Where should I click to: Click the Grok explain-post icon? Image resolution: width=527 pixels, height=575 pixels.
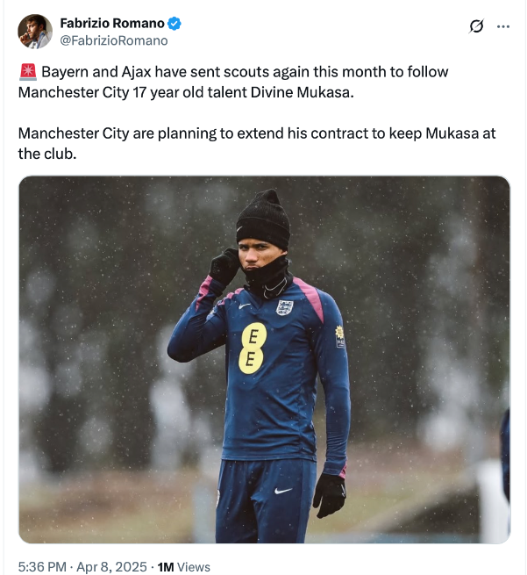476,26
